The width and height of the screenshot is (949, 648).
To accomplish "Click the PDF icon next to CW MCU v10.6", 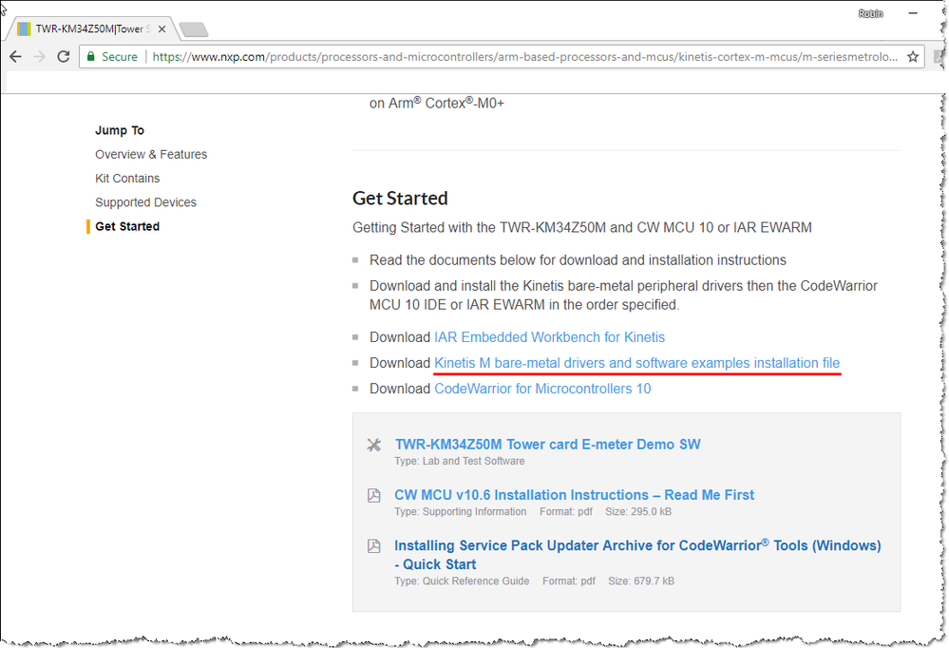I will (x=373, y=494).
